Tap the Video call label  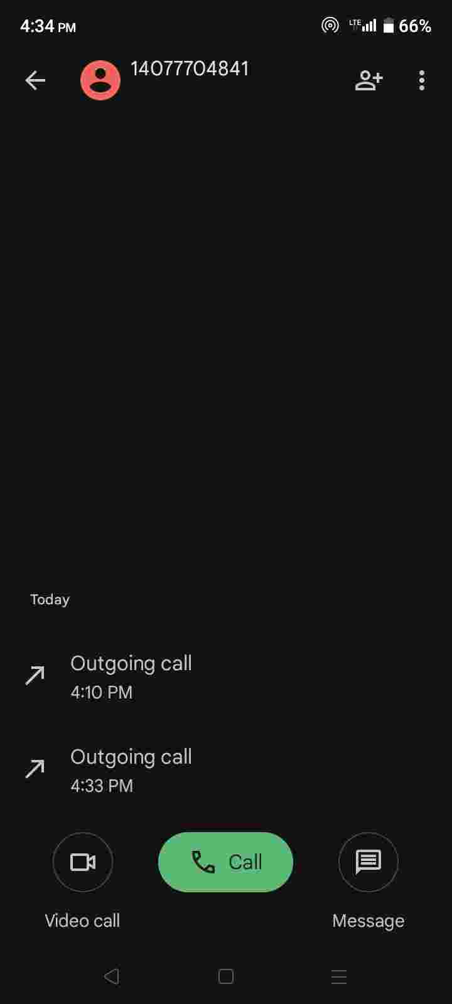[x=82, y=921]
